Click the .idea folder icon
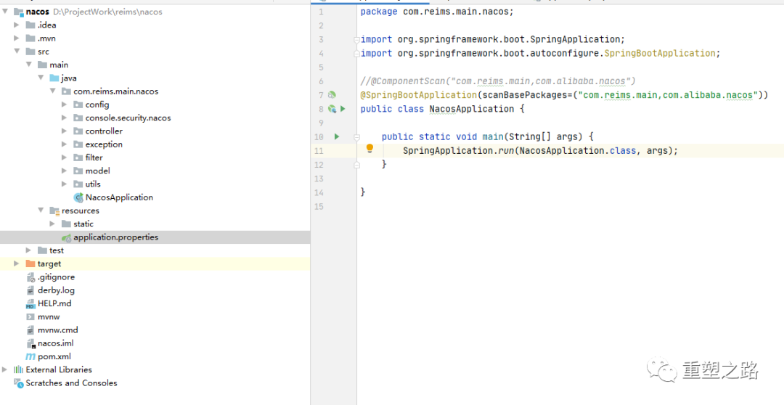Viewport: 784px width, 405px height. point(30,25)
